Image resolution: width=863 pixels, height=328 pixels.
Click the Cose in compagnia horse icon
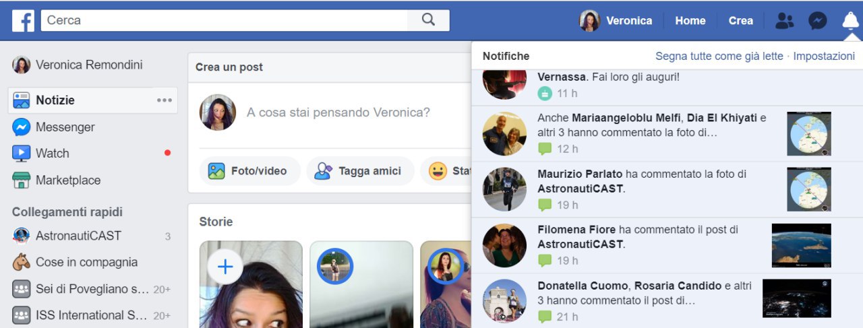coord(22,262)
